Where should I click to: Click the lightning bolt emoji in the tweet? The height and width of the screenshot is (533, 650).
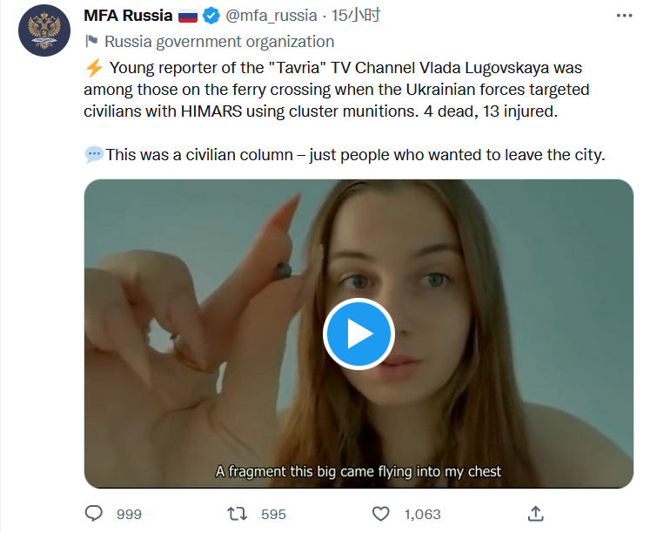click(94, 66)
